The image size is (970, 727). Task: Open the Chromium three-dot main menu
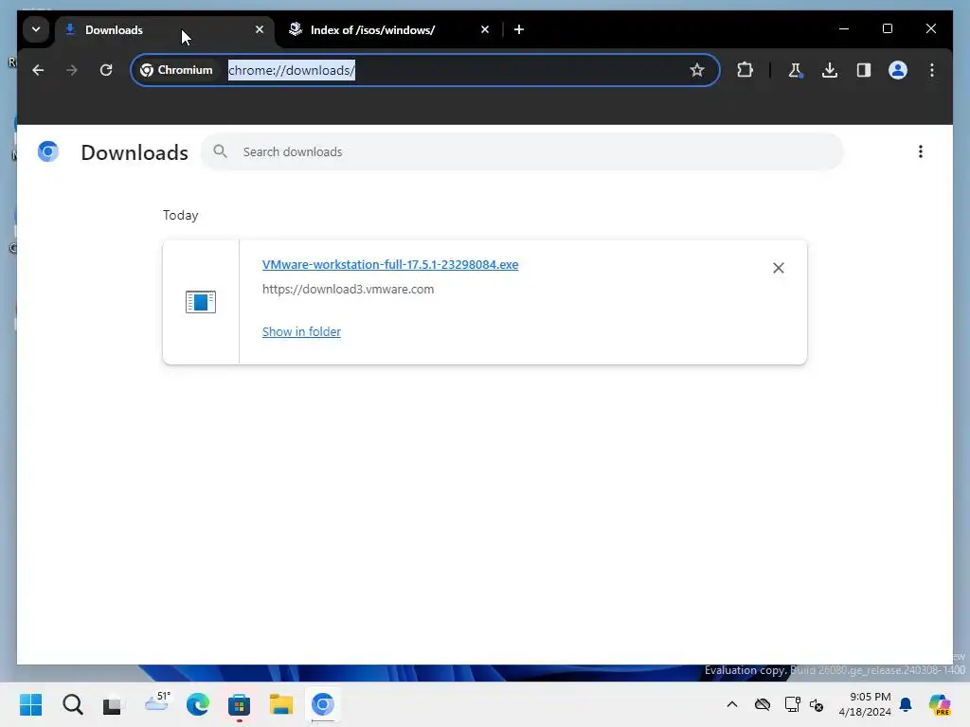(x=932, y=70)
